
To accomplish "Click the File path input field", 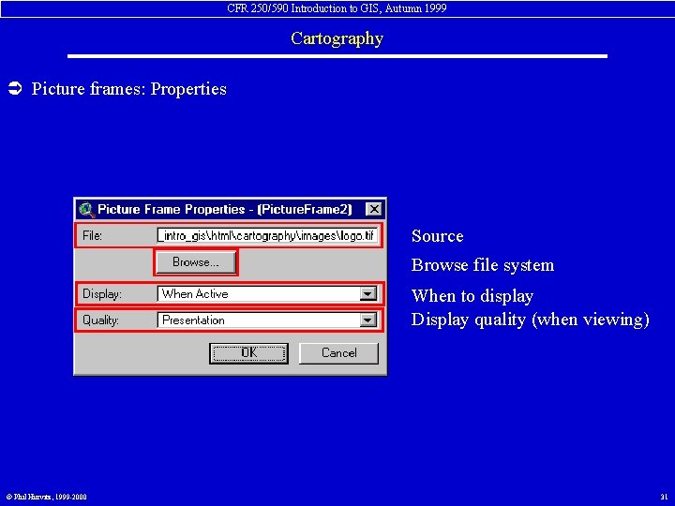I will tap(268, 235).
